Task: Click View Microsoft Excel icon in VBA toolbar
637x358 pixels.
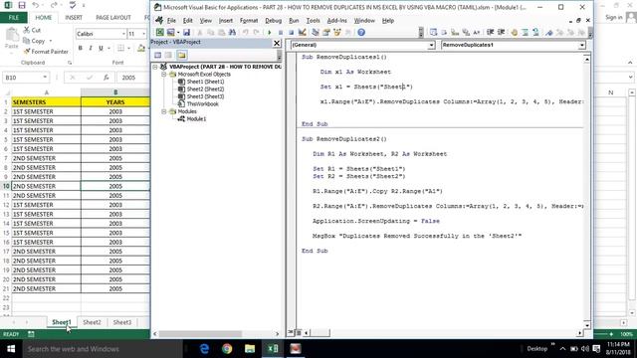Action: click(x=160, y=33)
